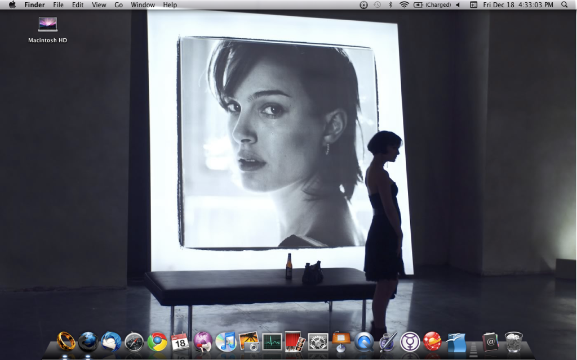Open the Bluetooth status menu
The image size is (577, 360).
[390, 4]
